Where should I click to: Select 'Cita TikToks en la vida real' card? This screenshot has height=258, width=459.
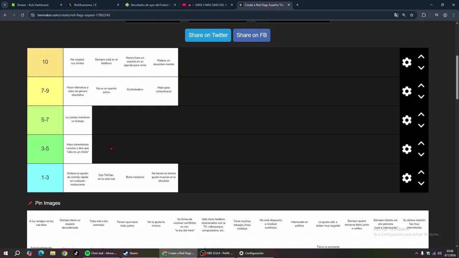coord(106,178)
